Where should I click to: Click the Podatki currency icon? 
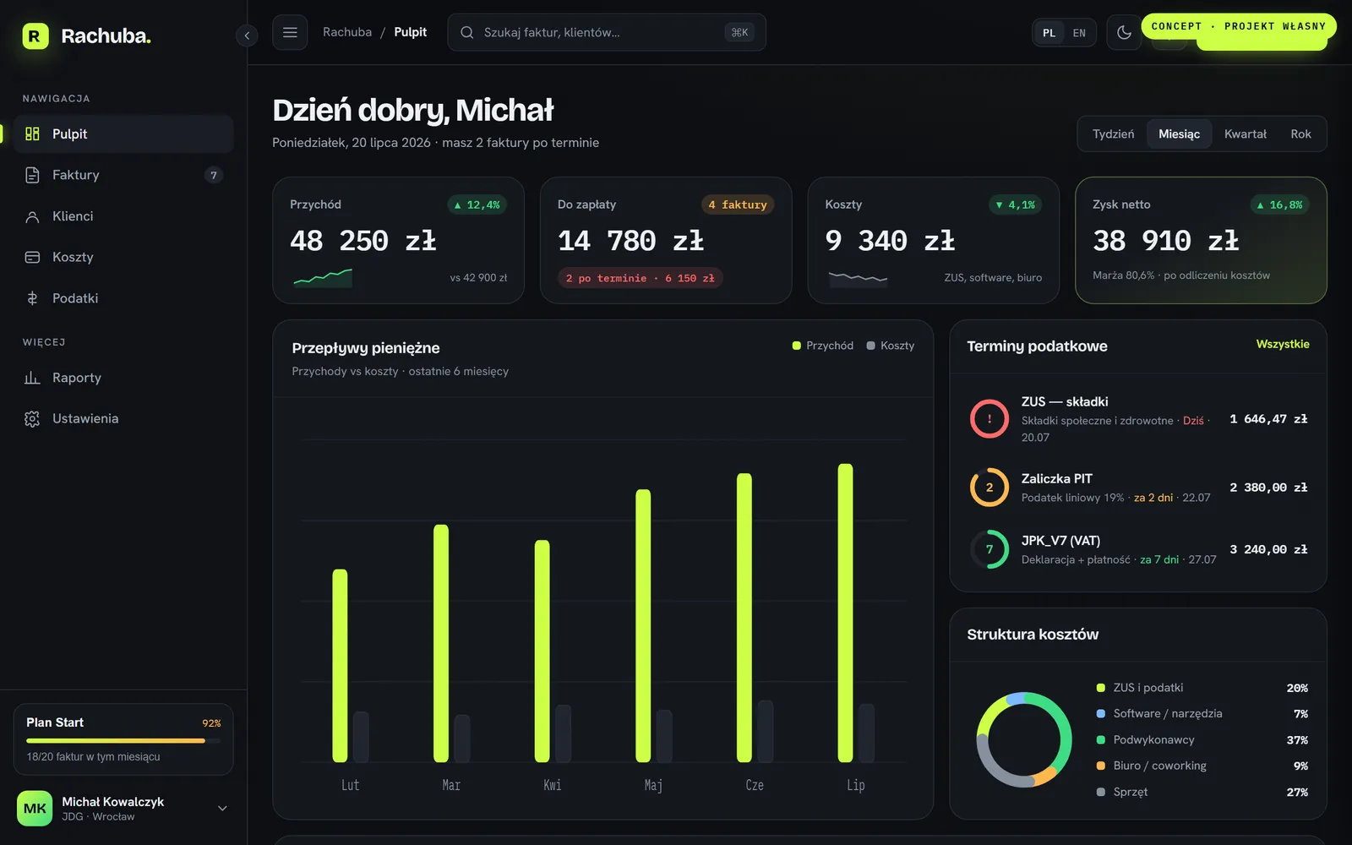[32, 298]
